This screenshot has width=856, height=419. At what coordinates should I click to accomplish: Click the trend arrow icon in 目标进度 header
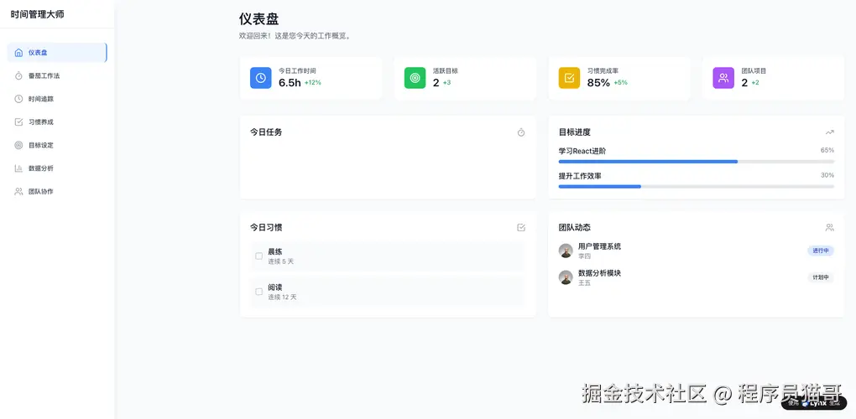coord(830,132)
